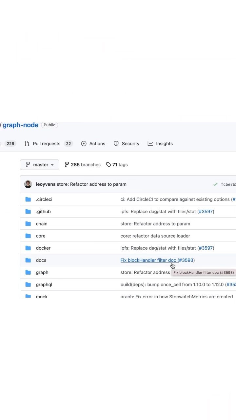Click the graphql folder icon
Screen dimensions: 236x420
[x=28, y=284]
